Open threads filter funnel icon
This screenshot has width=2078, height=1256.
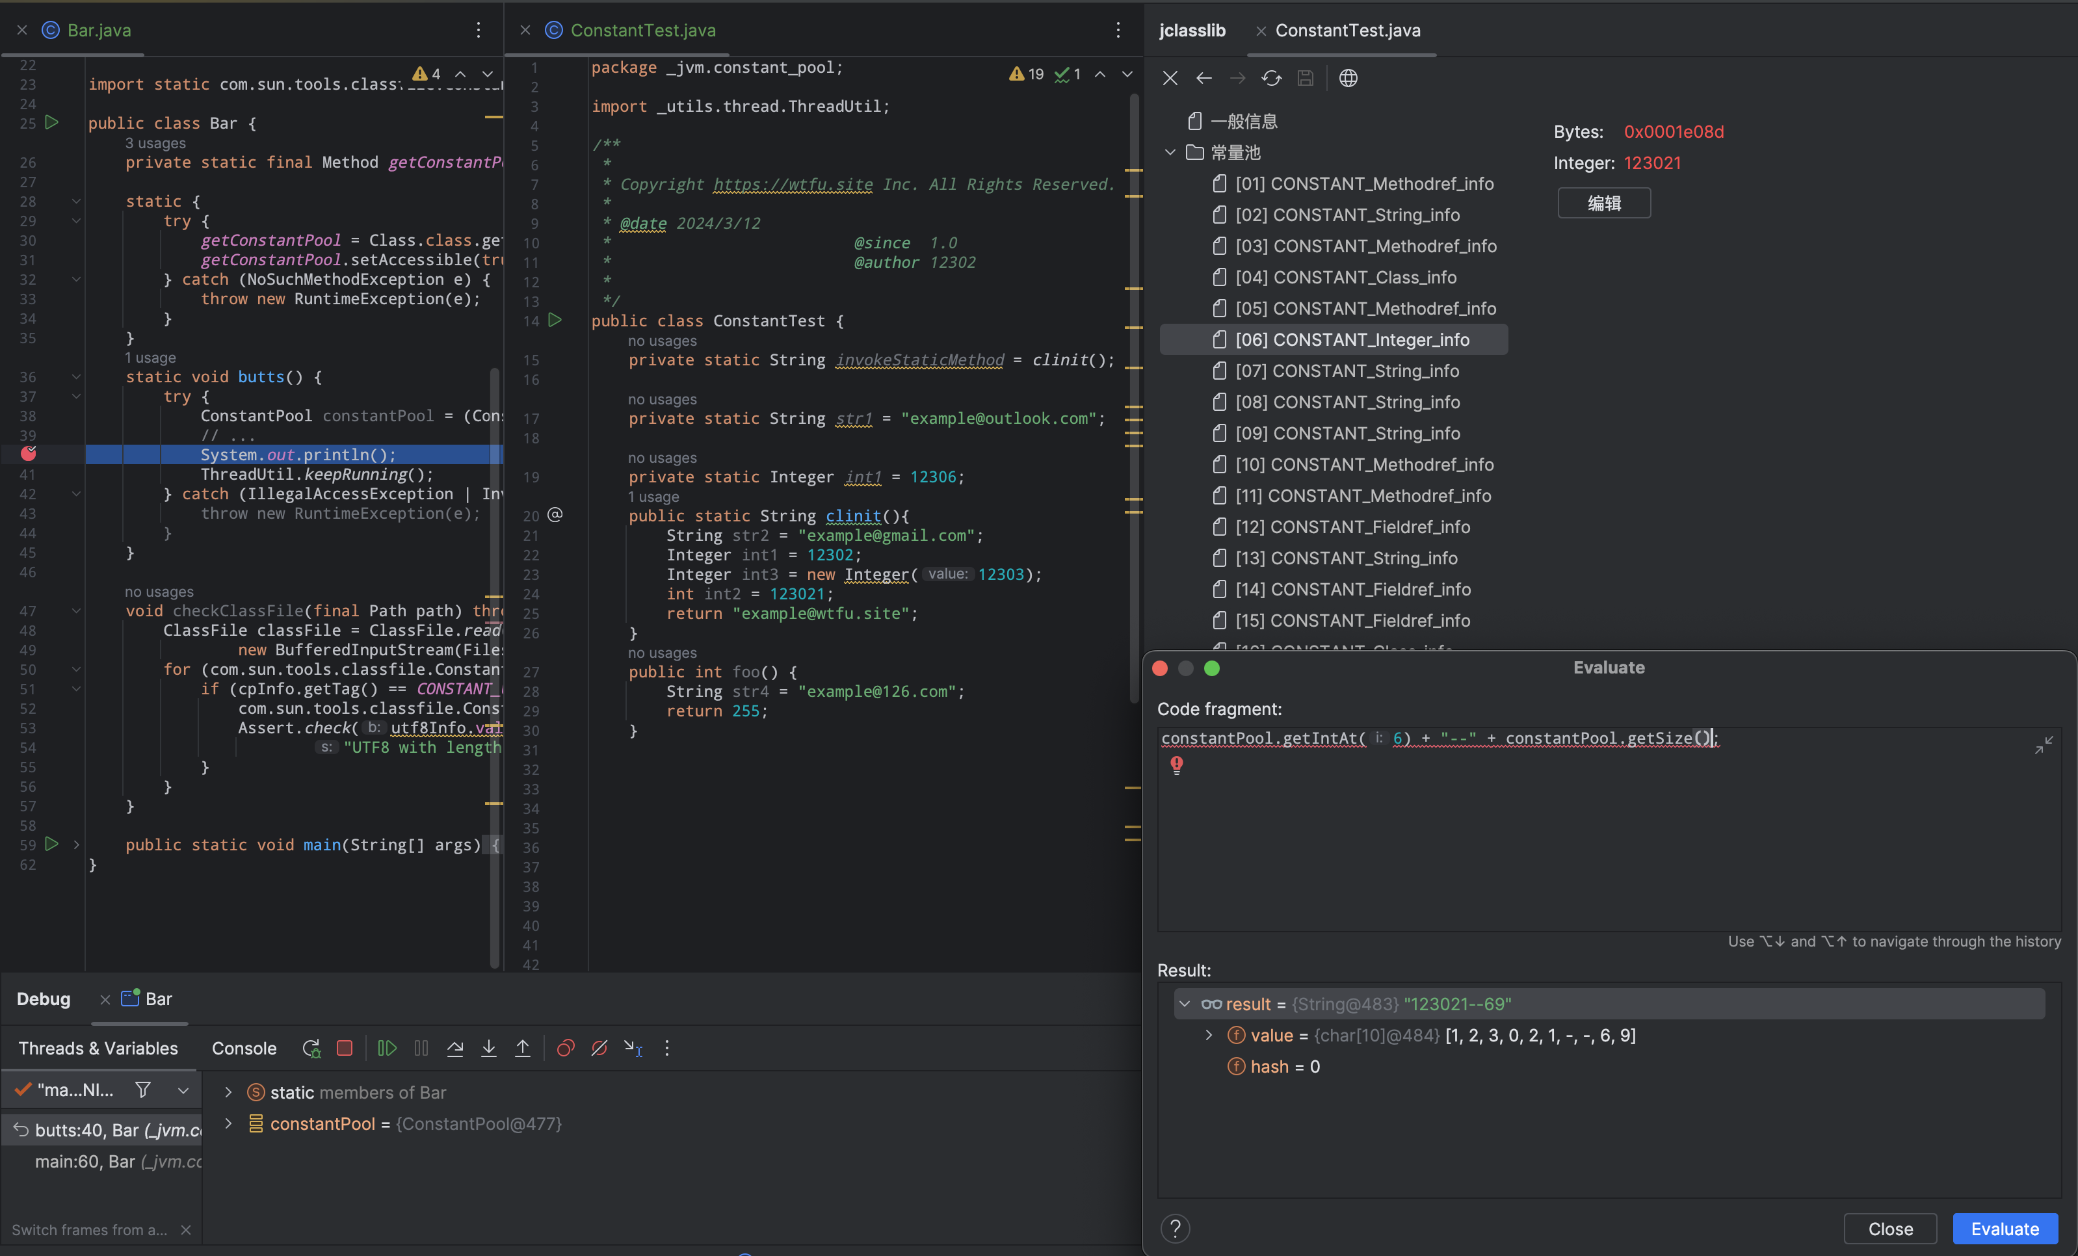point(144,1090)
